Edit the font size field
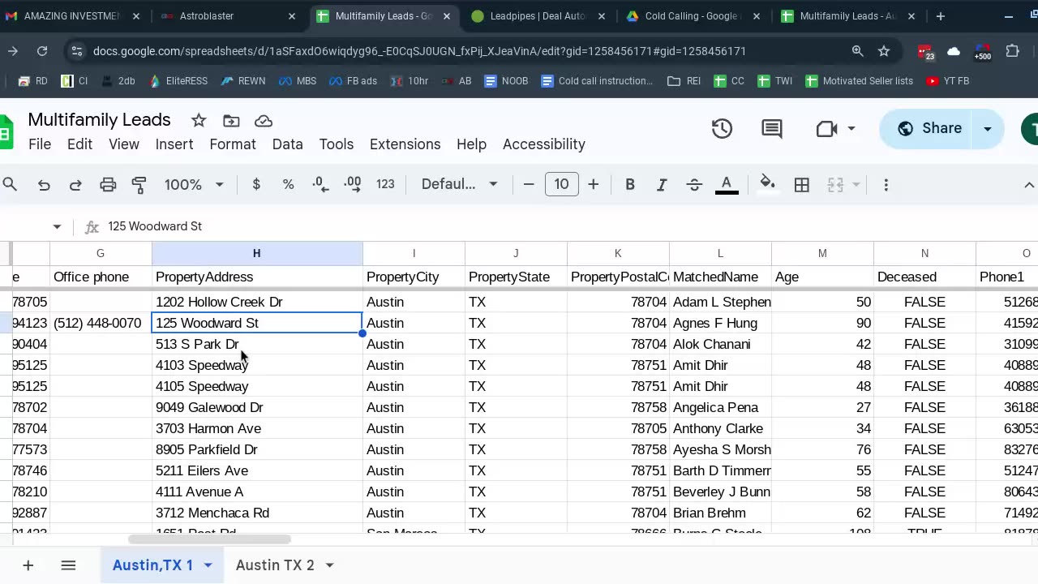Image resolution: width=1038 pixels, height=584 pixels. click(x=561, y=185)
